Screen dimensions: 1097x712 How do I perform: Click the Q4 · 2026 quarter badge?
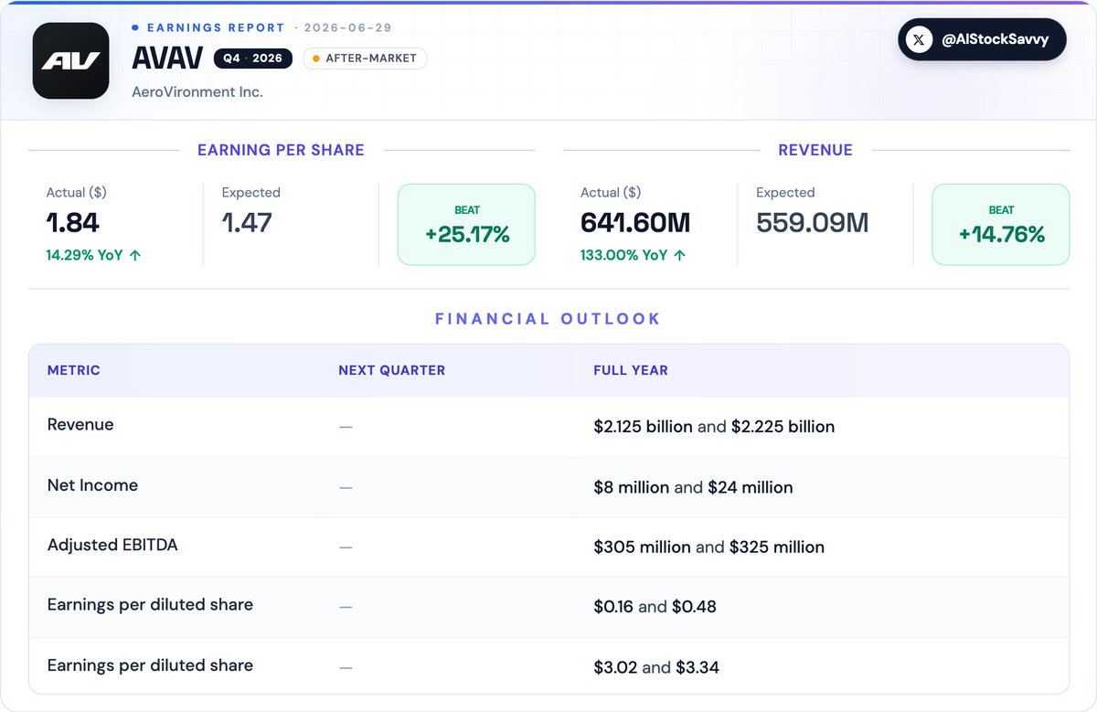(x=253, y=58)
